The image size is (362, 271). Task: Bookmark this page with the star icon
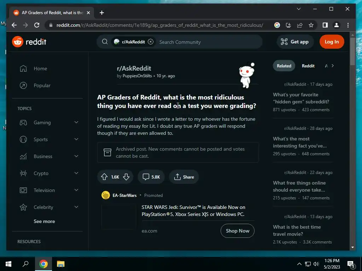[311, 25]
